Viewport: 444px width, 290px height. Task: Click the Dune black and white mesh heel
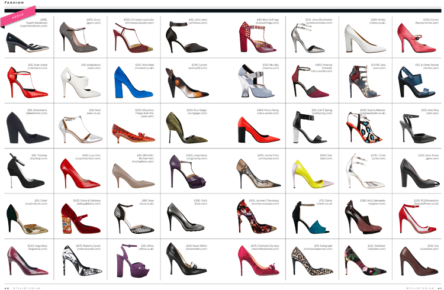click(x=134, y=218)
